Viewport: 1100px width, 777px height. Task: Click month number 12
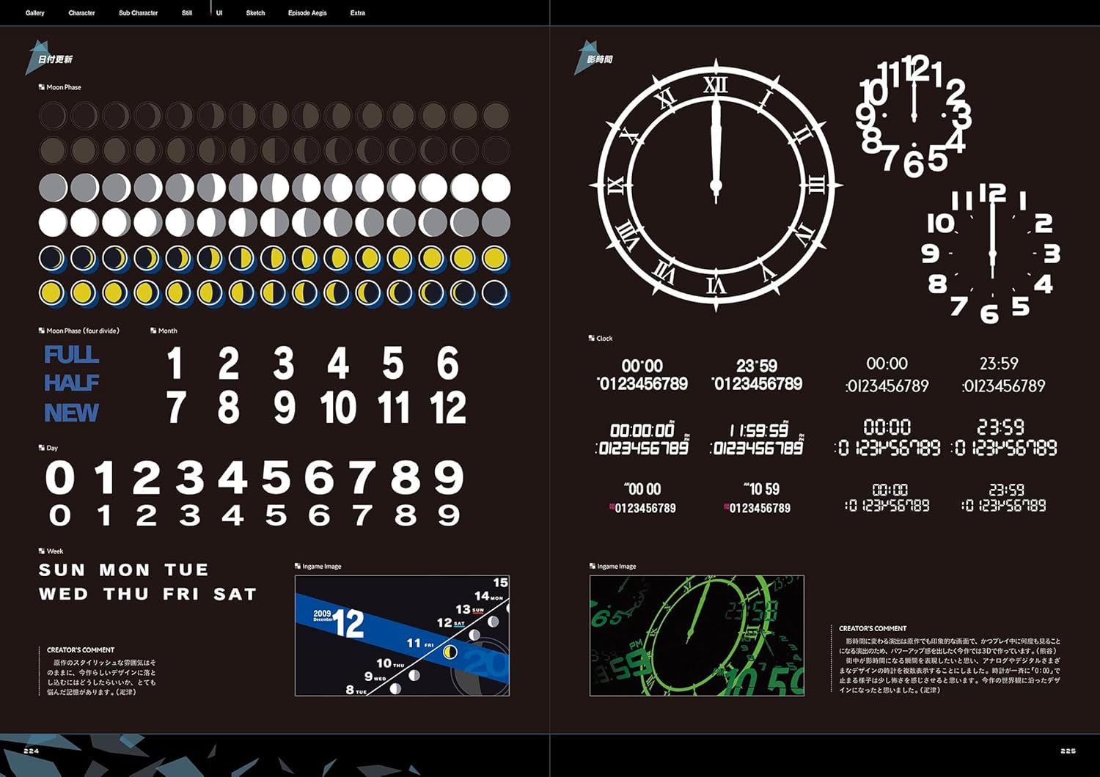448,408
